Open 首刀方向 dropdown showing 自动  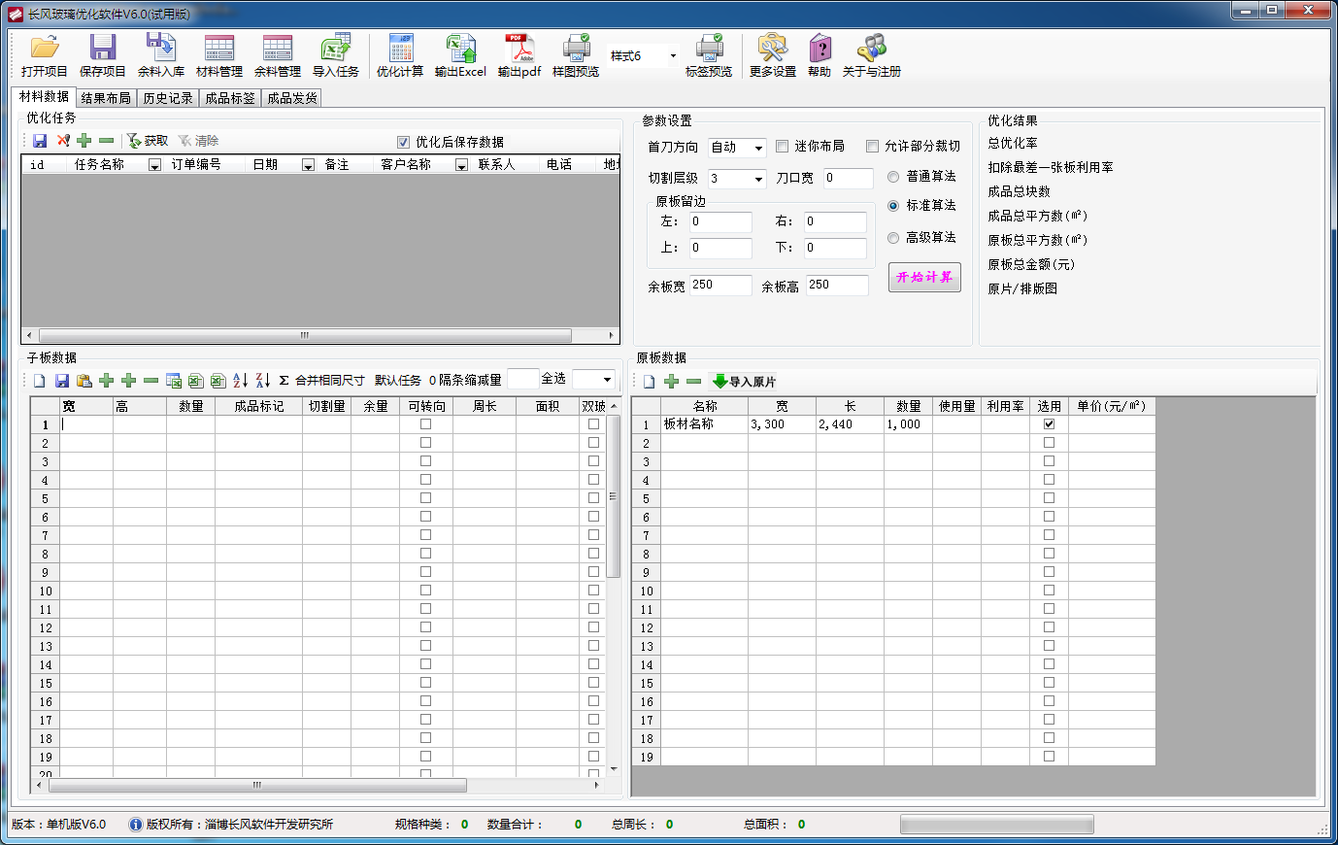(x=758, y=148)
